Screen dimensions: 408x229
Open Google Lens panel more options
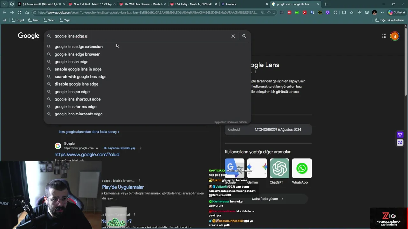[x=256, y=72]
